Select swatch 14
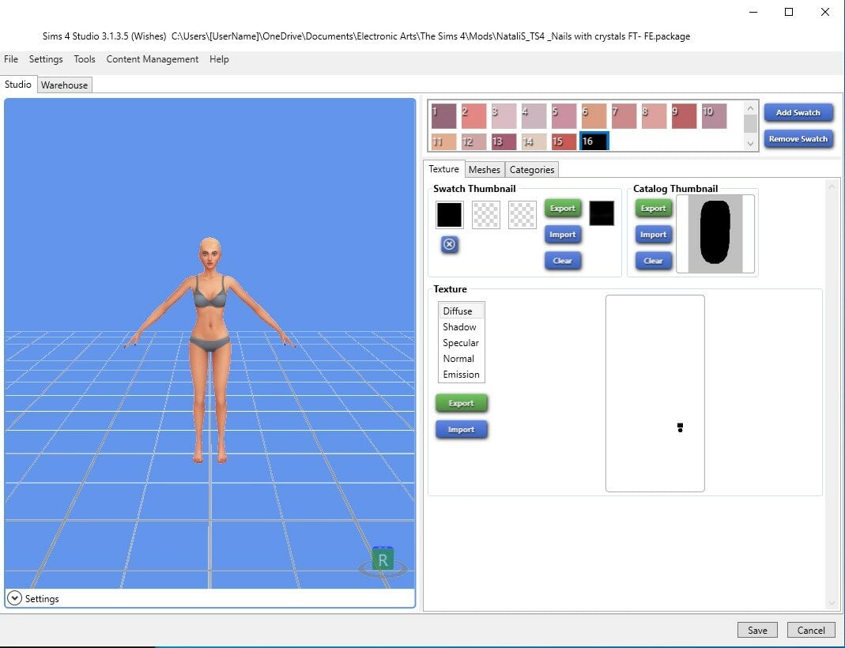845x648 pixels. 534,141
